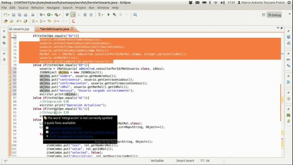
Task: Click the editor vertical scrollbar thumb
Action: (x=281, y=102)
